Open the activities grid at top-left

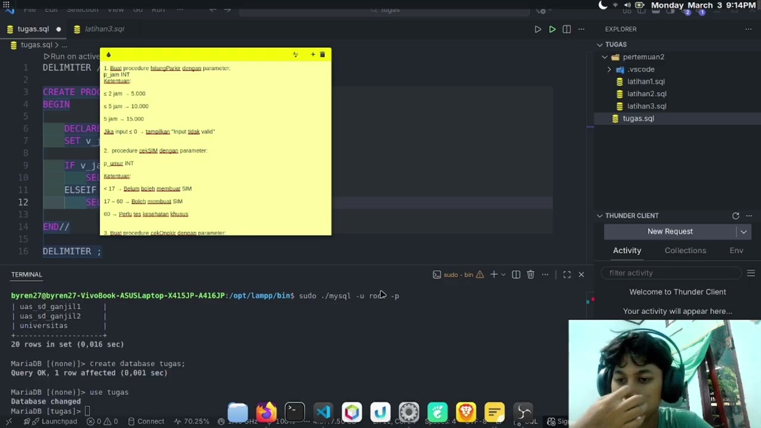pos(7,5)
